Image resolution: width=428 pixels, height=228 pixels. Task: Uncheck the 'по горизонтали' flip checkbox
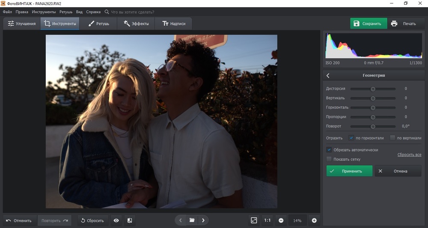pyautogui.click(x=351, y=138)
